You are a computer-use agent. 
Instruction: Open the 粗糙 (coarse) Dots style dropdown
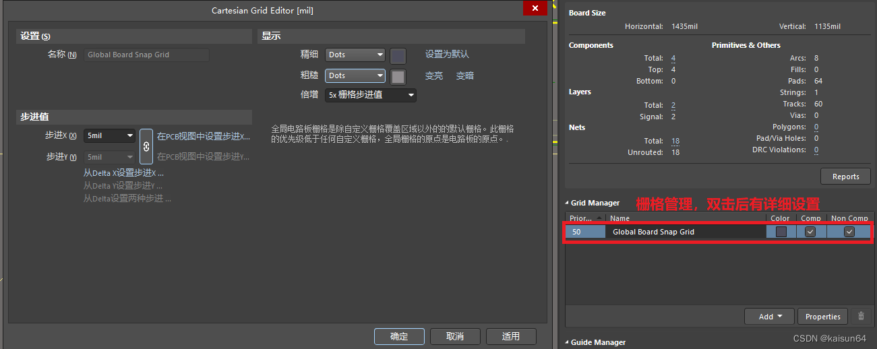point(355,76)
